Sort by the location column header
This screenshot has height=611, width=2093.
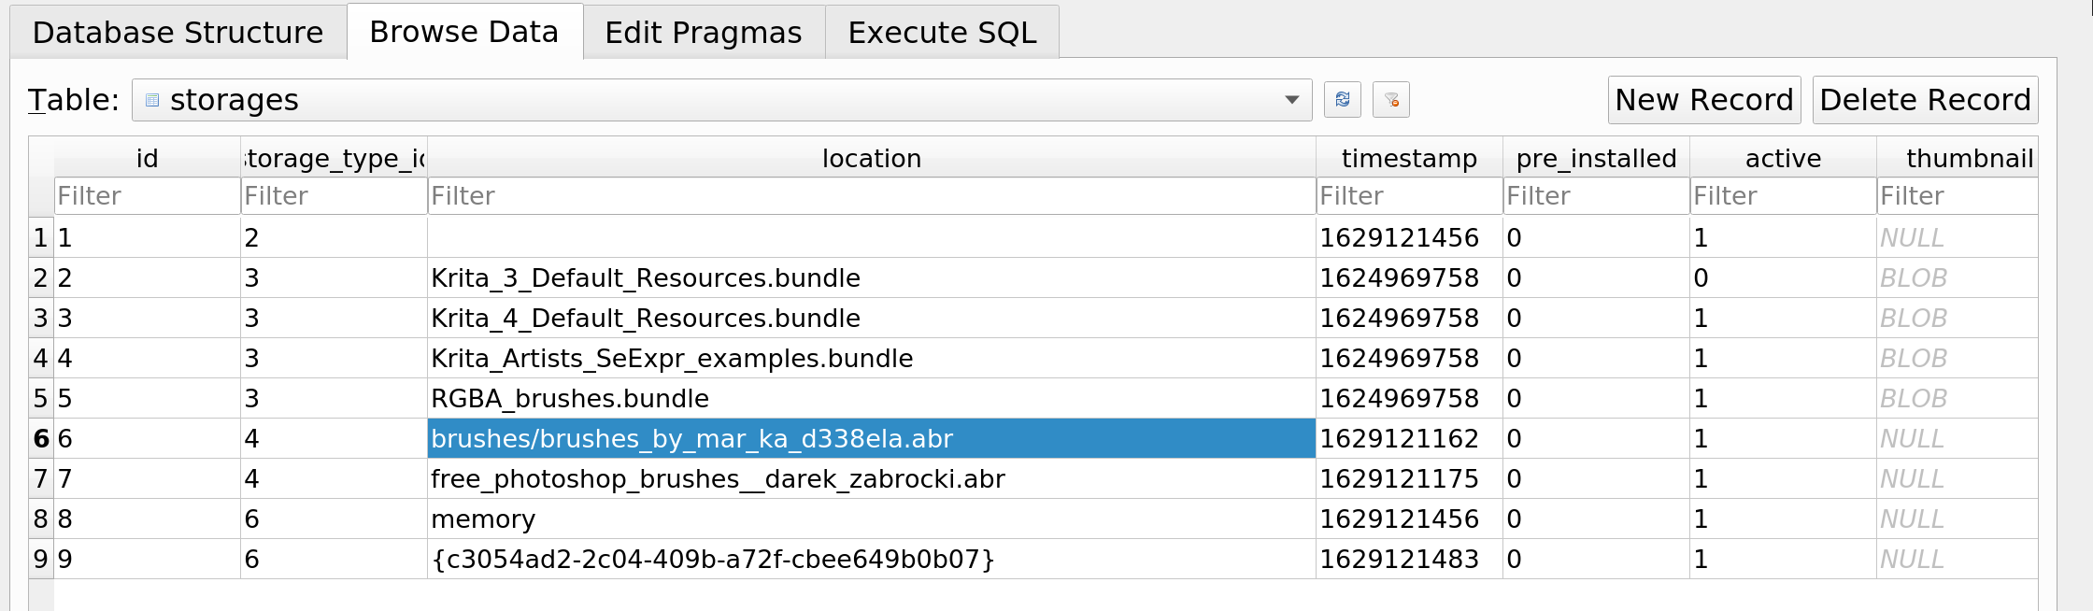pyautogui.click(x=871, y=159)
